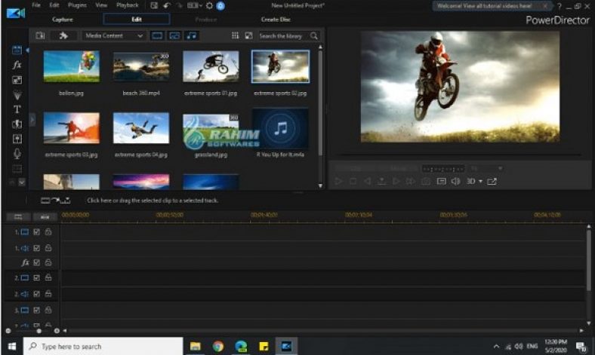The image size is (595, 355).
Task: Open the Voice-Over Recording microphone icon
Action: (17, 153)
